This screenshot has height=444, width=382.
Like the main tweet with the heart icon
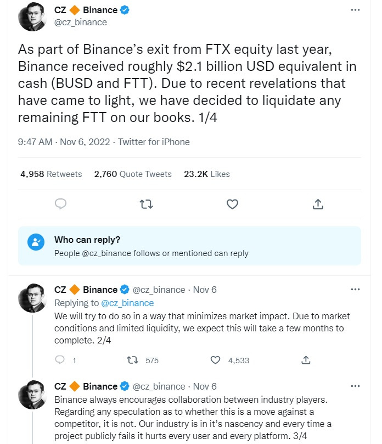click(232, 204)
